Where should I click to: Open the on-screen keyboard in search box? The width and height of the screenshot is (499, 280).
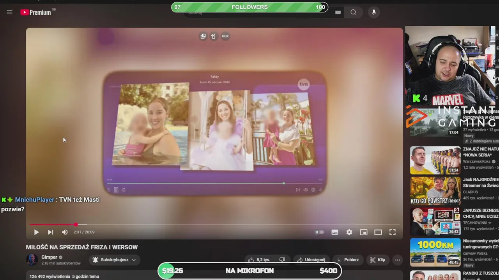click(x=338, y=12)
